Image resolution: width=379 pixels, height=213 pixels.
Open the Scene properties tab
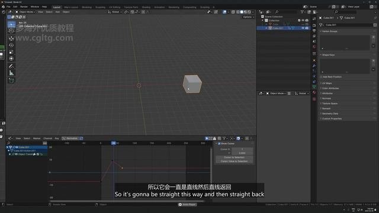[x=314, y=41]
